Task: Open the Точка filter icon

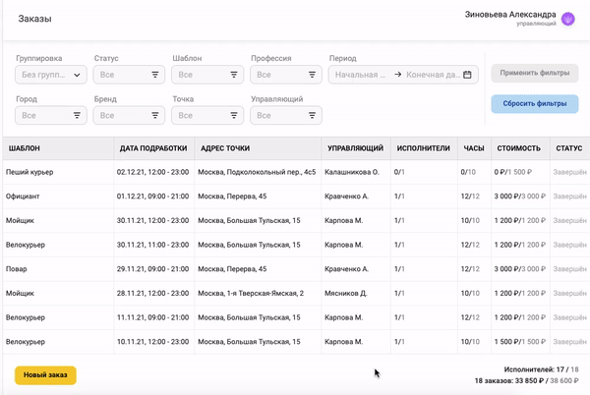Action: point(234,115)
